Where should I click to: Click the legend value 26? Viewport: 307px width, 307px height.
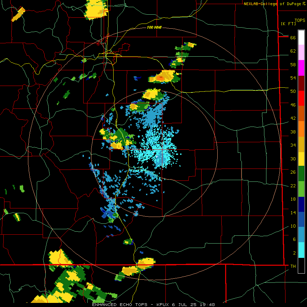tap(293, 172)
